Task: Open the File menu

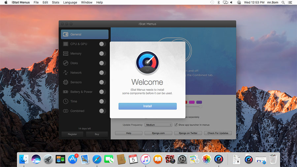Action: pos(36,2)
